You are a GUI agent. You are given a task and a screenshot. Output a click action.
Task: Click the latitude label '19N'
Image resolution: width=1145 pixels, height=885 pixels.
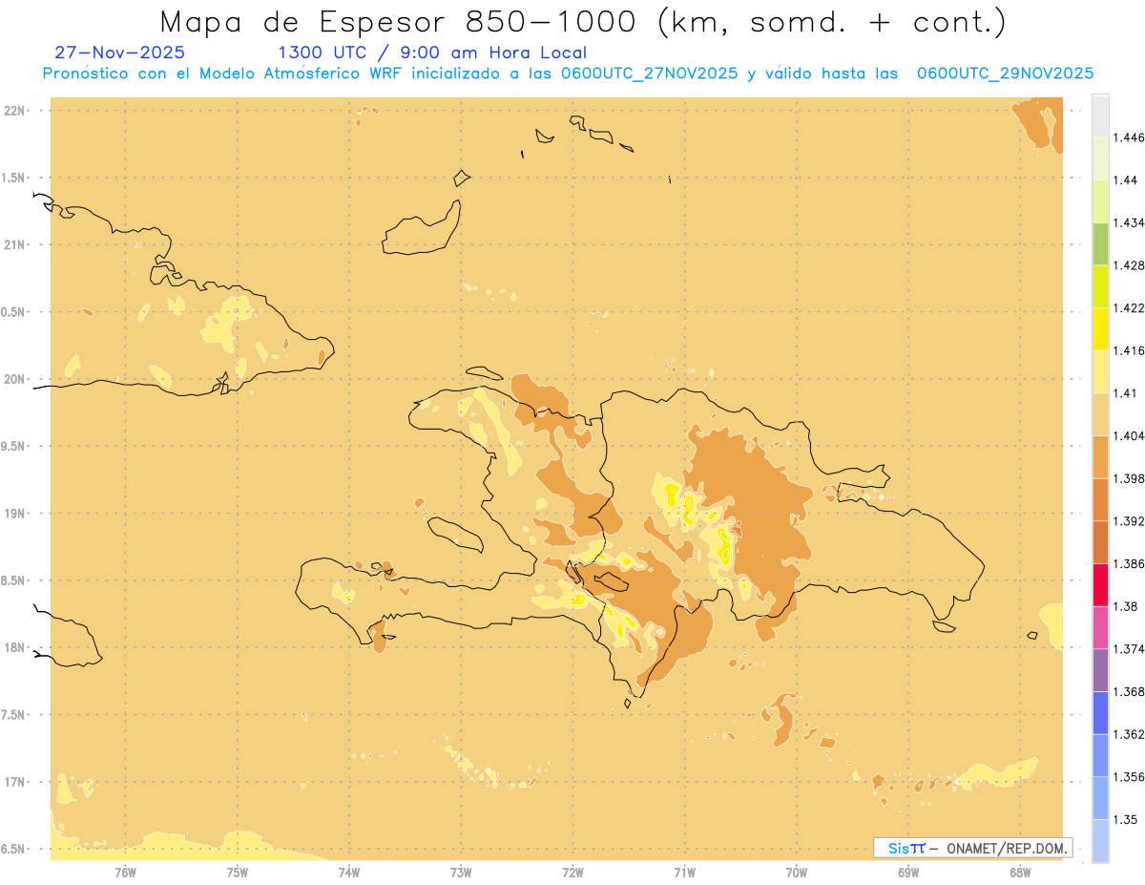click(15, 513)
